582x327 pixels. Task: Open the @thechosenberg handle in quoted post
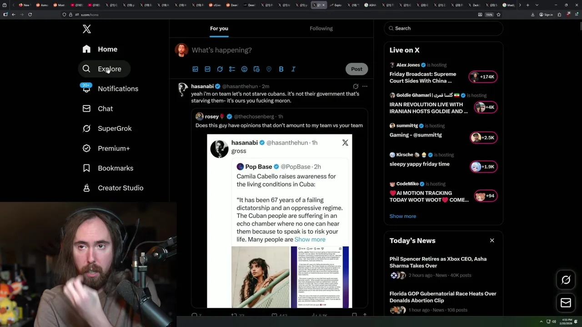[254, 117]
